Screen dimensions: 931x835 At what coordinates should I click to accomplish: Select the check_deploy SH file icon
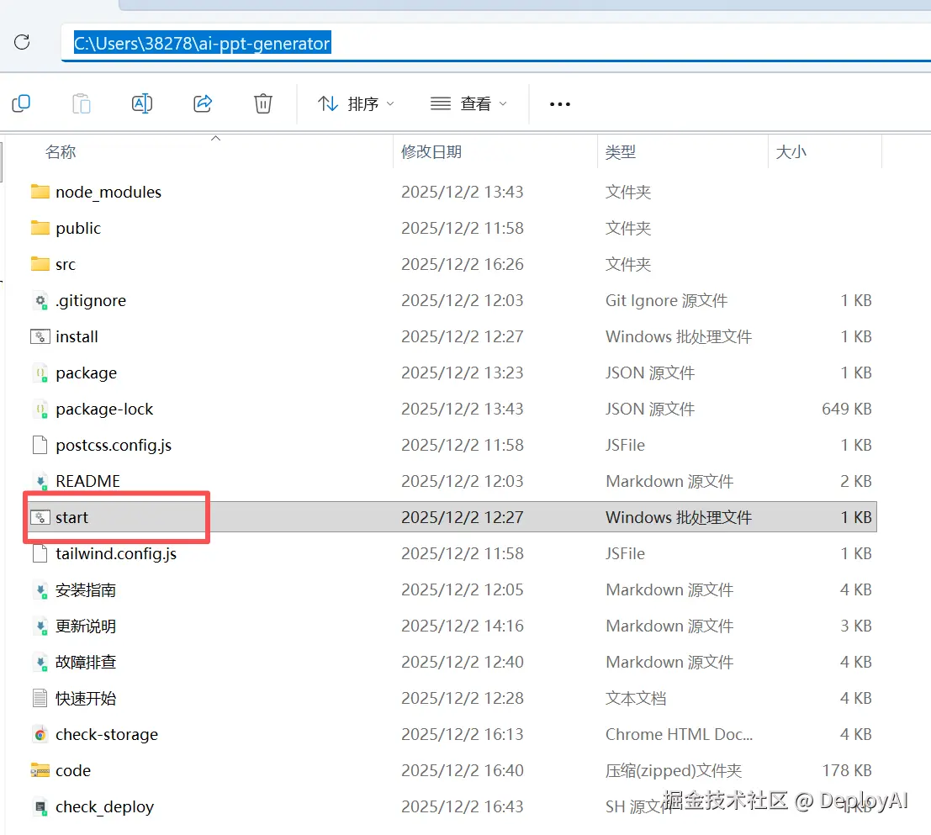[x=40, y=807]
